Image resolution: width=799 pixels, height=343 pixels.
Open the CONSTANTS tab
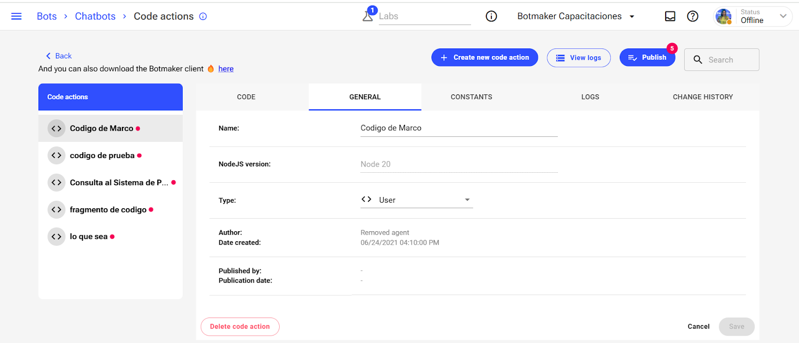click(471, 97)
